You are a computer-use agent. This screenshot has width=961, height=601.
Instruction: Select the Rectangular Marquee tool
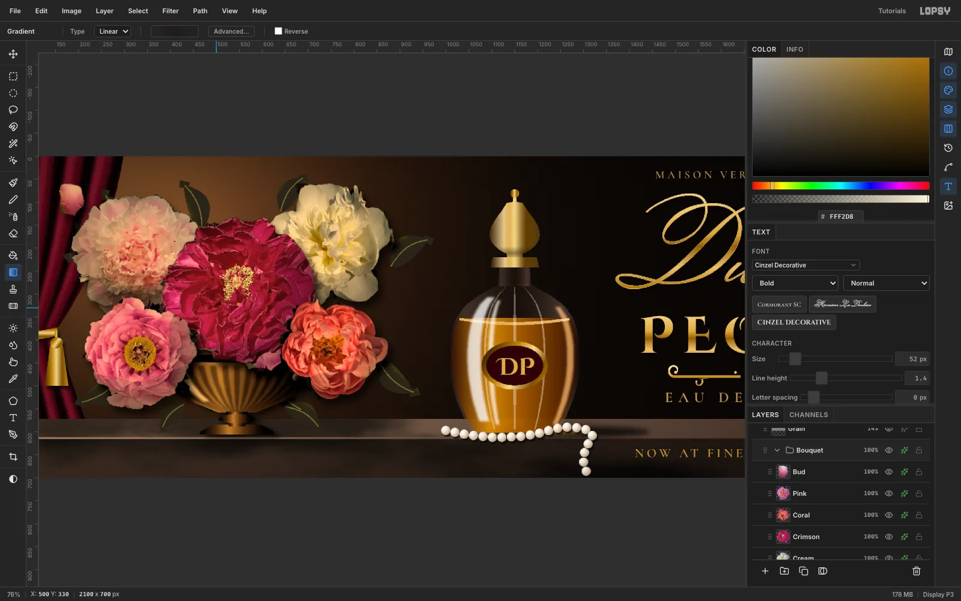(13, 76)
